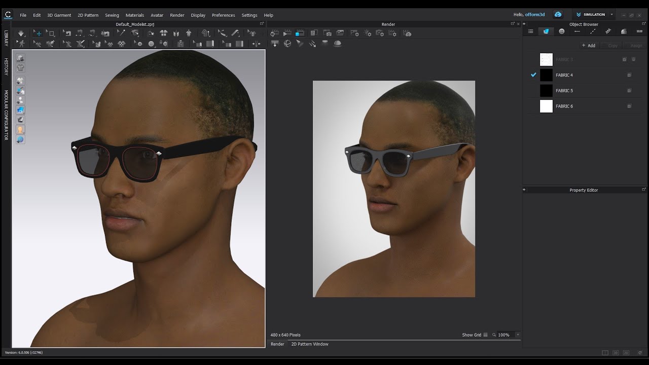The image size is (649, 365).
Task: Click the rectangle Select Mesh tool
Action: [51, 33]
